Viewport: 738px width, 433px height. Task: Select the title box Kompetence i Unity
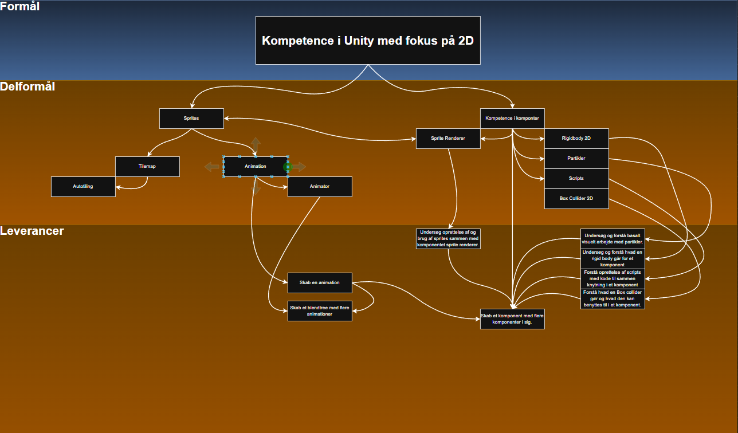(x=368, y=41)
